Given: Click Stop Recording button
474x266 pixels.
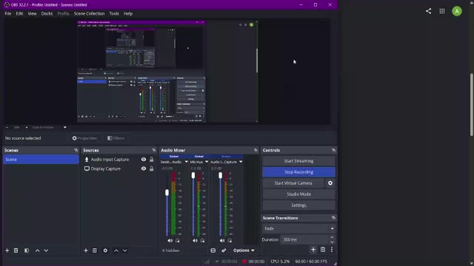Looking at the screenshot, I should point(298,172).
